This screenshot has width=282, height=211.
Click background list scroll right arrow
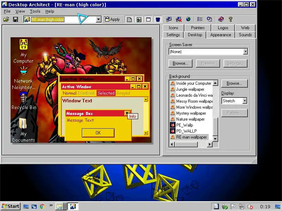tap(210, 144)
